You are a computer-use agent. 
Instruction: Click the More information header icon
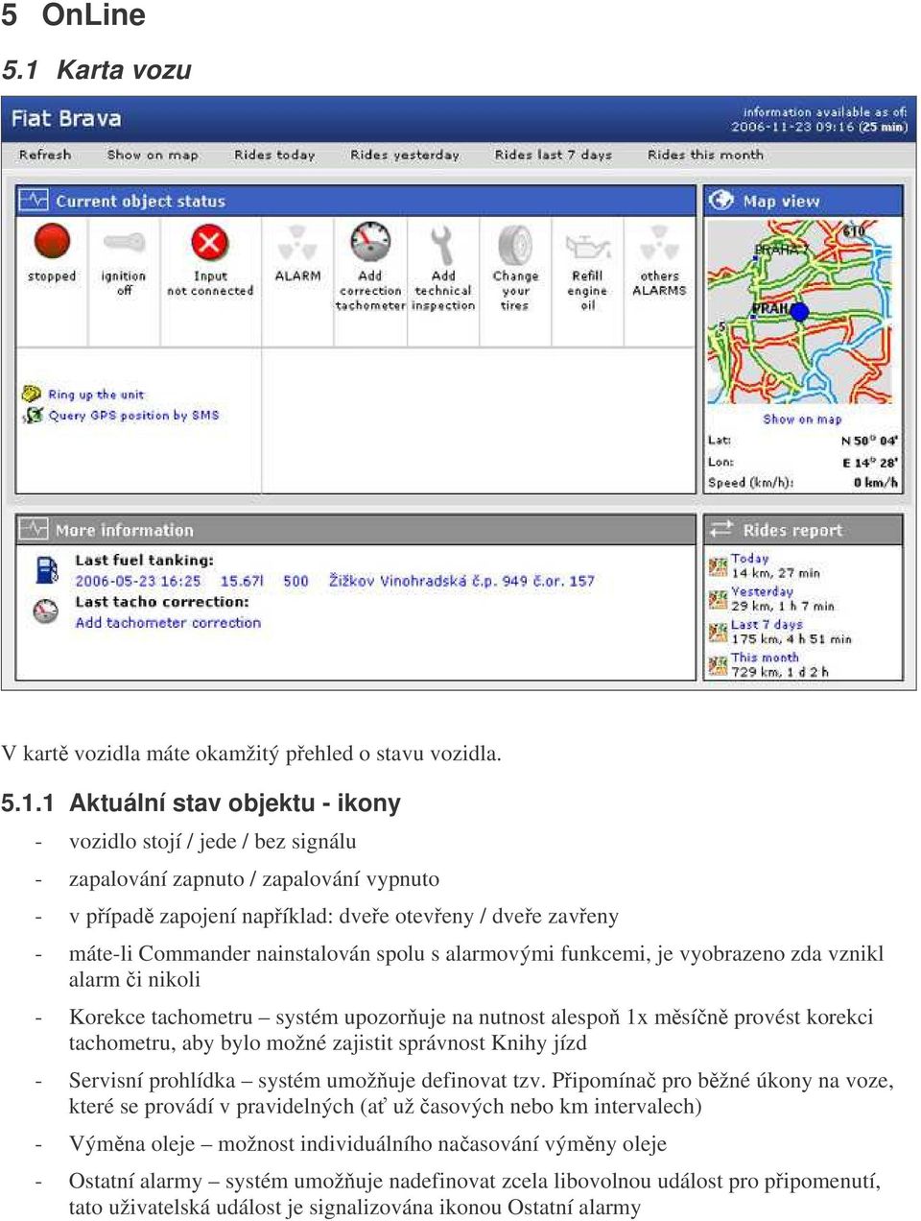tap(34, 529)
